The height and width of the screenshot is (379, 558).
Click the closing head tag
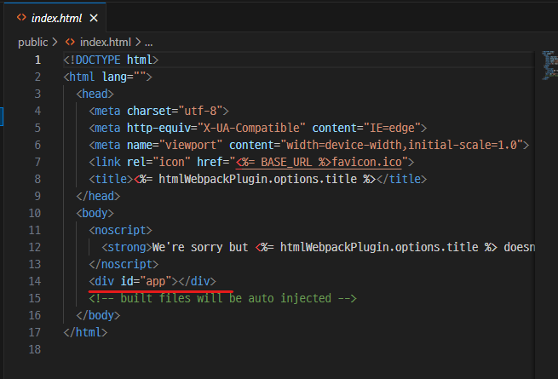[98, 196]
